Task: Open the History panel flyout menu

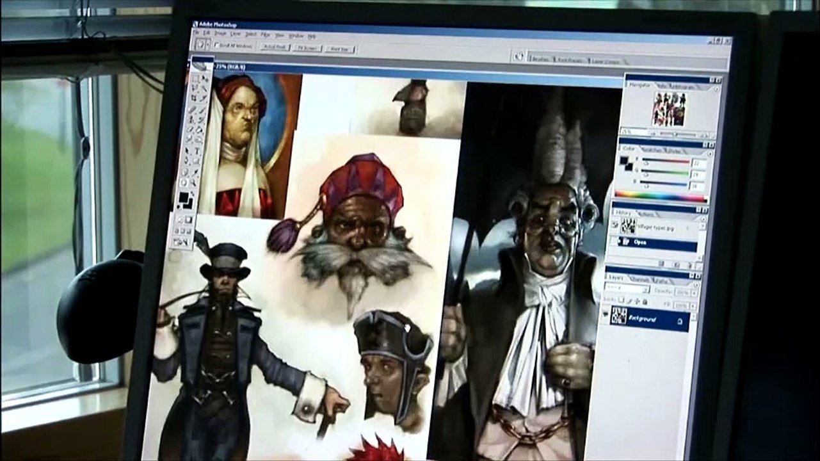Action: (703, 218)
